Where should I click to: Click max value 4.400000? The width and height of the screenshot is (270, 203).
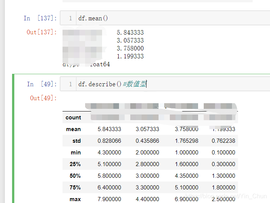[147, 199]
